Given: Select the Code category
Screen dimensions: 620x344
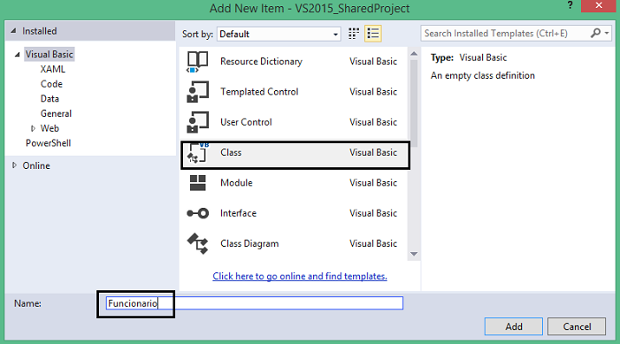Looking at the screenshot, I should pos(51,84).
